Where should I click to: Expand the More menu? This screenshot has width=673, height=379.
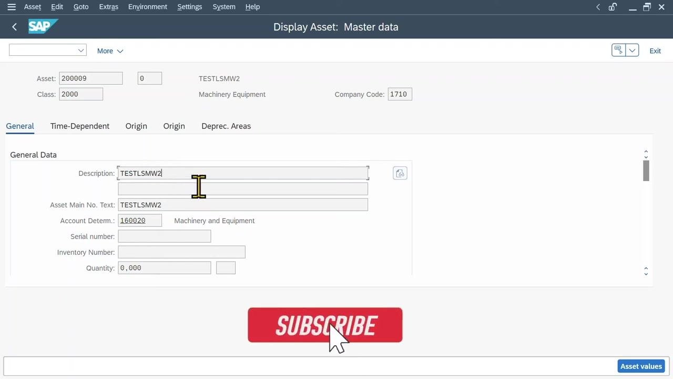coord(110,51)
